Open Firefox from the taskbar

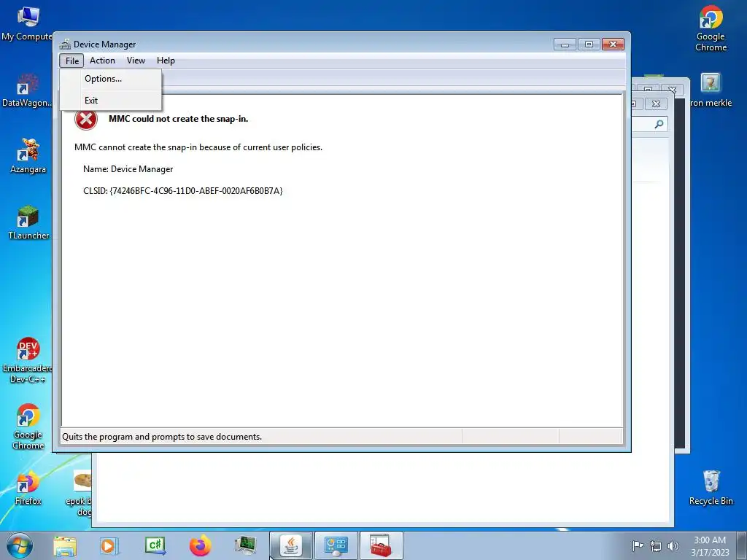pos(200,545)
